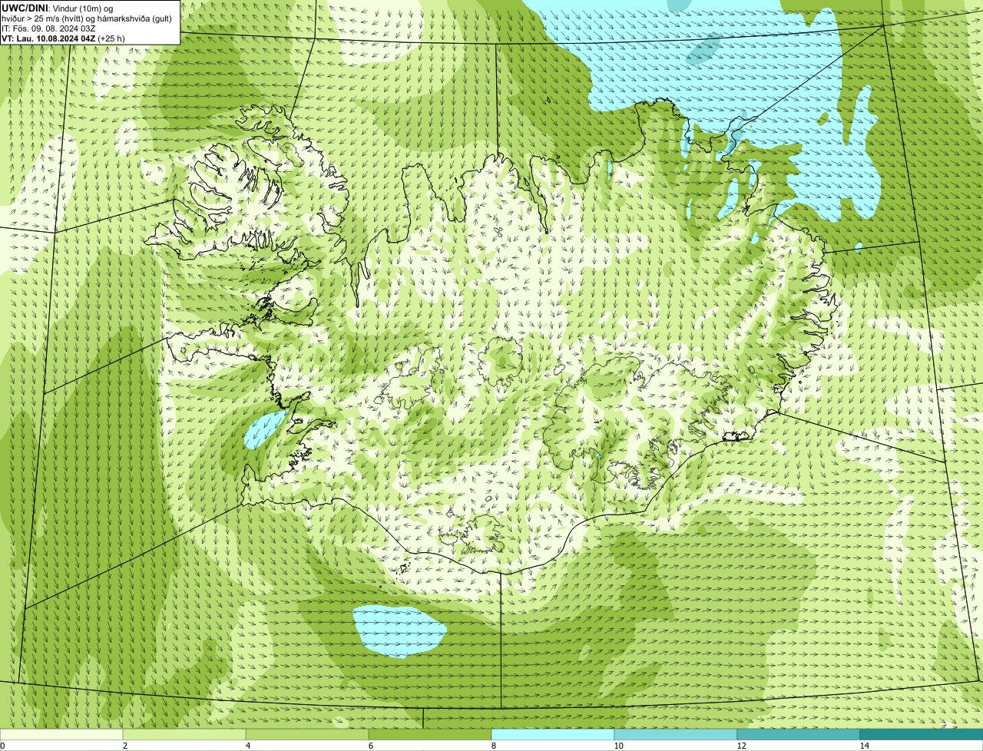Click the scale label '6'
Viewport: 983px width, 751px height.
pos(370,746)
